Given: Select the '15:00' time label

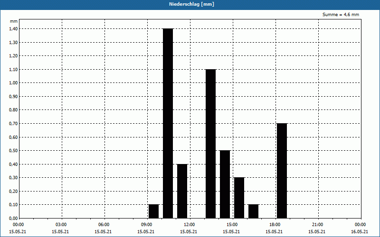Looking at the screenshot, I should click(x=233, y=225).
